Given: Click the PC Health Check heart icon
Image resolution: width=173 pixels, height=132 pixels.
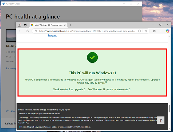Looking at the screenshot, I should click(4, 4).
